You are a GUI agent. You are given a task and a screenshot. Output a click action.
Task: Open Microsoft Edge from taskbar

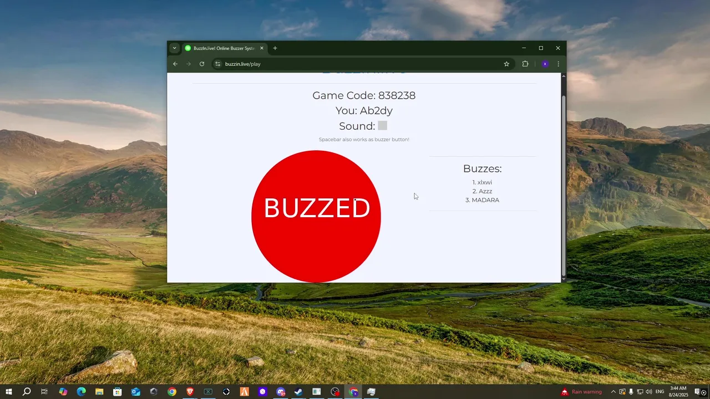pos(81,392)
